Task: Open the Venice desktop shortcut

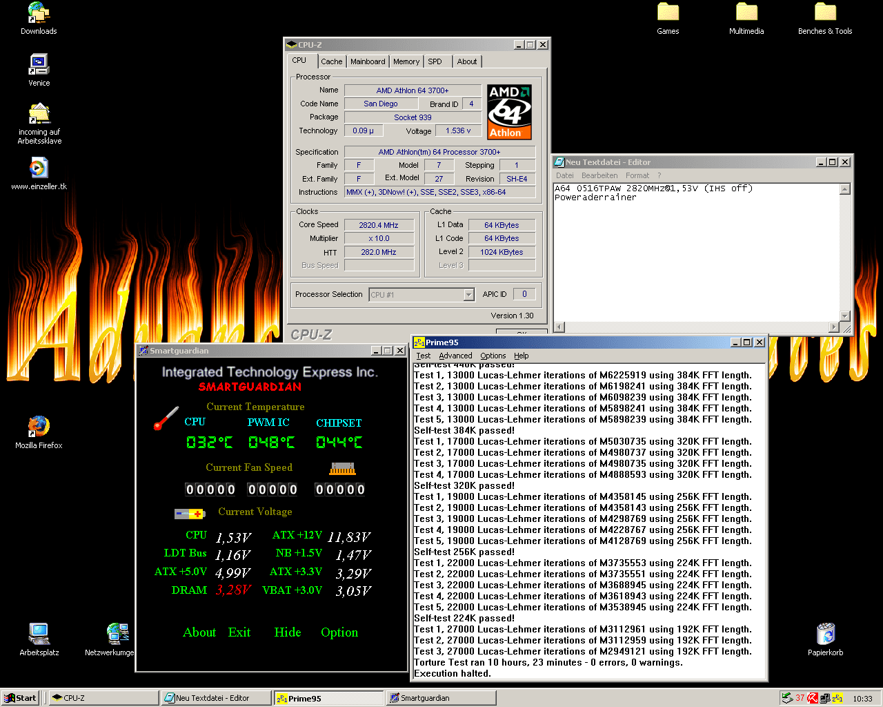Action: (39, 70)
